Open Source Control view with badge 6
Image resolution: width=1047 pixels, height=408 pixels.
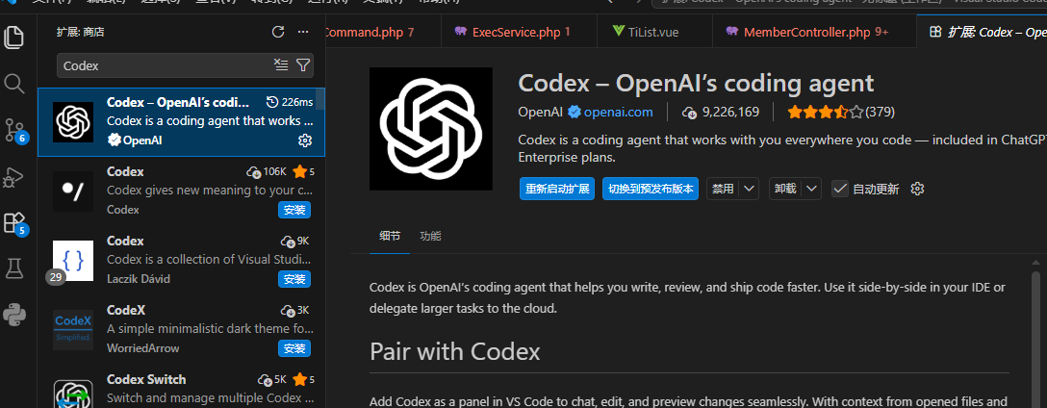click(14, 130)
